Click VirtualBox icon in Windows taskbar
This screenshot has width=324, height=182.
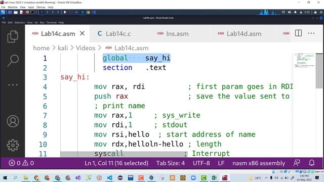coord(151,177)
